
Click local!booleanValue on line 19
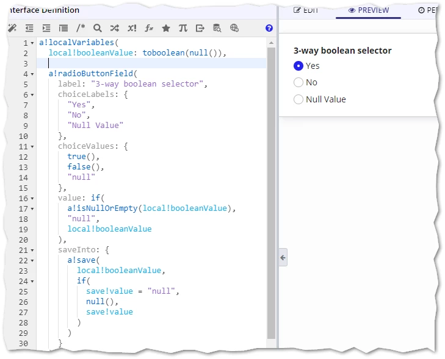click(109, 229)
